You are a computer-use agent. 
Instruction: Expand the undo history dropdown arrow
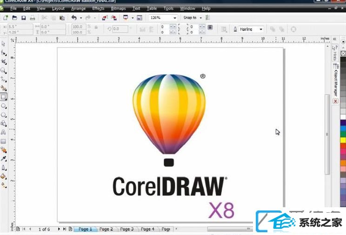coord(81,18)
